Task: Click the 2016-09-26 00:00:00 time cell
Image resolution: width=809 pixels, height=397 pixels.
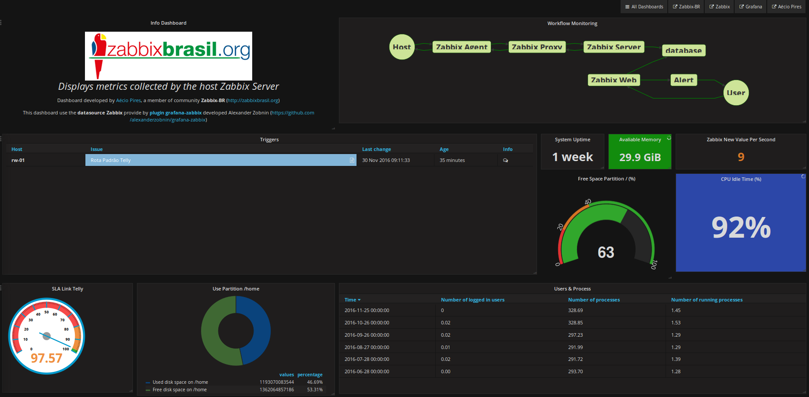Action: [x=367, y=335]
